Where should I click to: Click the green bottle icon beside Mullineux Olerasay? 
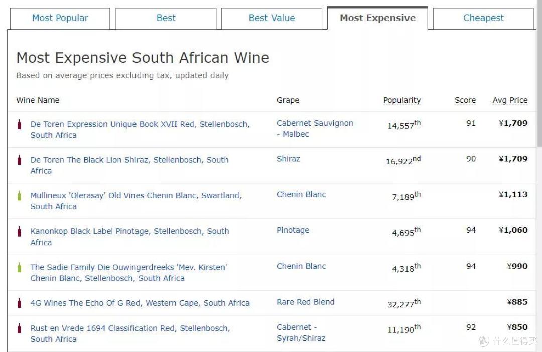(x=20, y=196)
